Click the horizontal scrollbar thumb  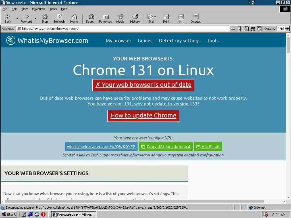[x=134, y=202]
